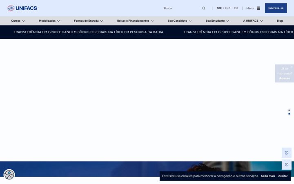This screenshot has width=294, height=184.
Task: Open the WhatsApp chat icon
Action: [x=287, y=153]
